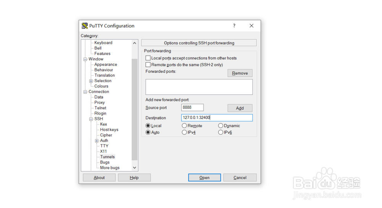
Task: Select the Auto radio button
Action: pyautogui.click(x=148, y=133)
